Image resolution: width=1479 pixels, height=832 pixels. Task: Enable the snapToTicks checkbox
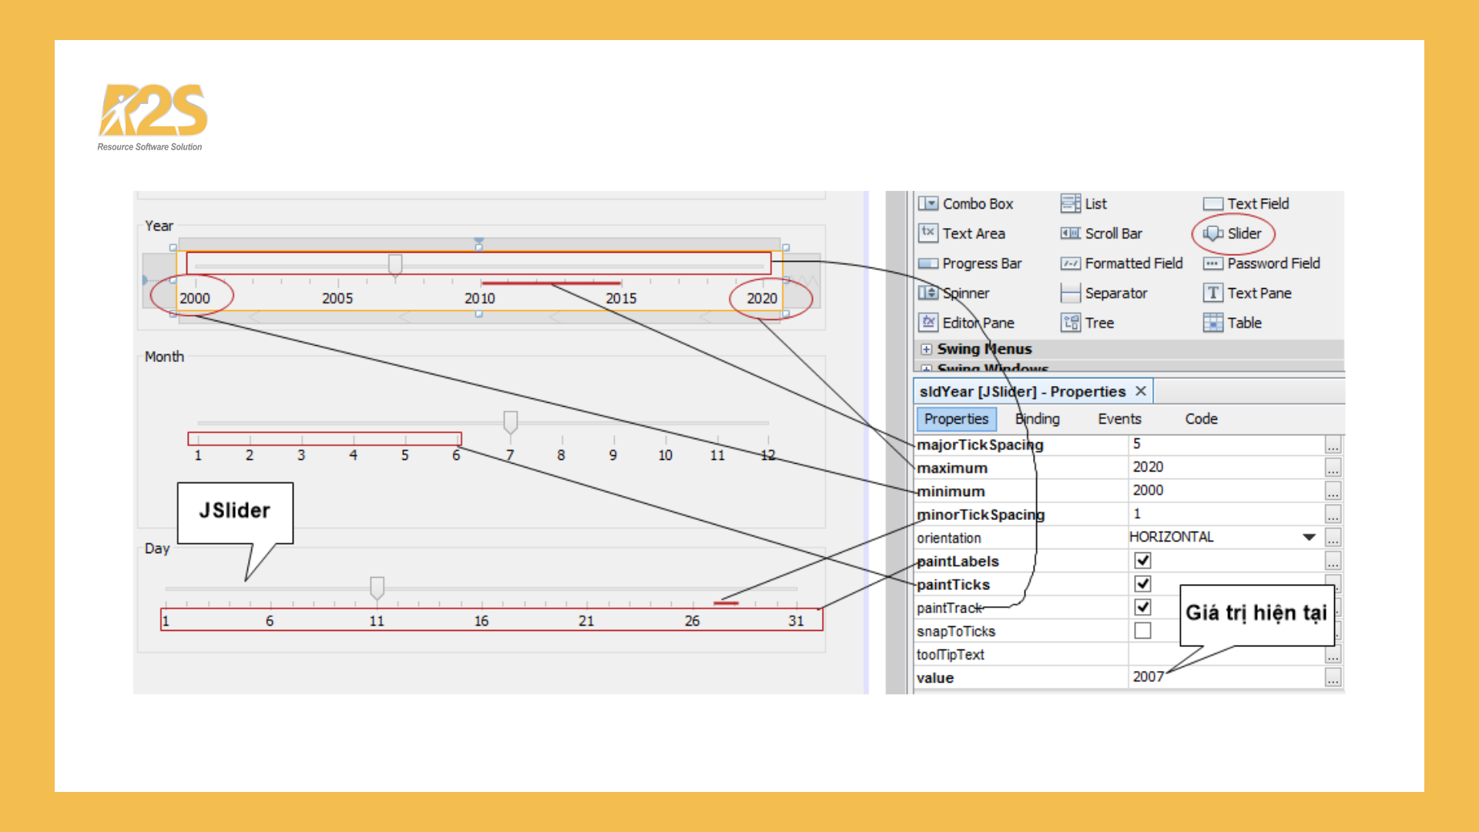[x=1142, y=631]
